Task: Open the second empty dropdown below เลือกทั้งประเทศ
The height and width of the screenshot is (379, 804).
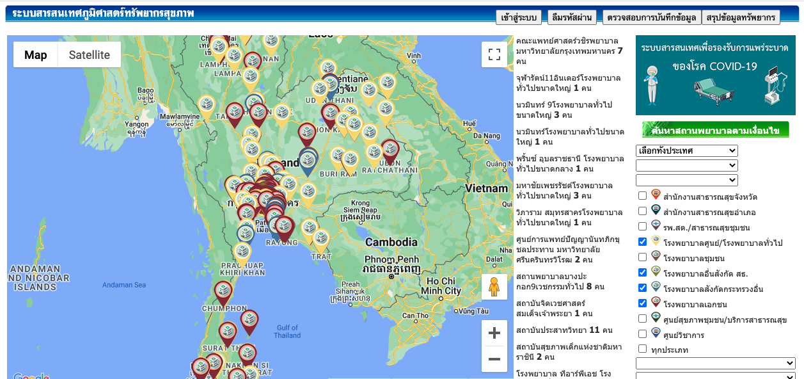Action: pos(686,166)
